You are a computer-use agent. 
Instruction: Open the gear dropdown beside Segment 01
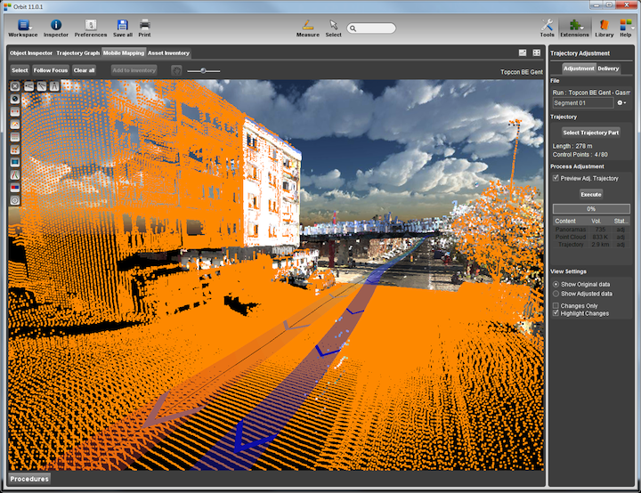[621, 102]
